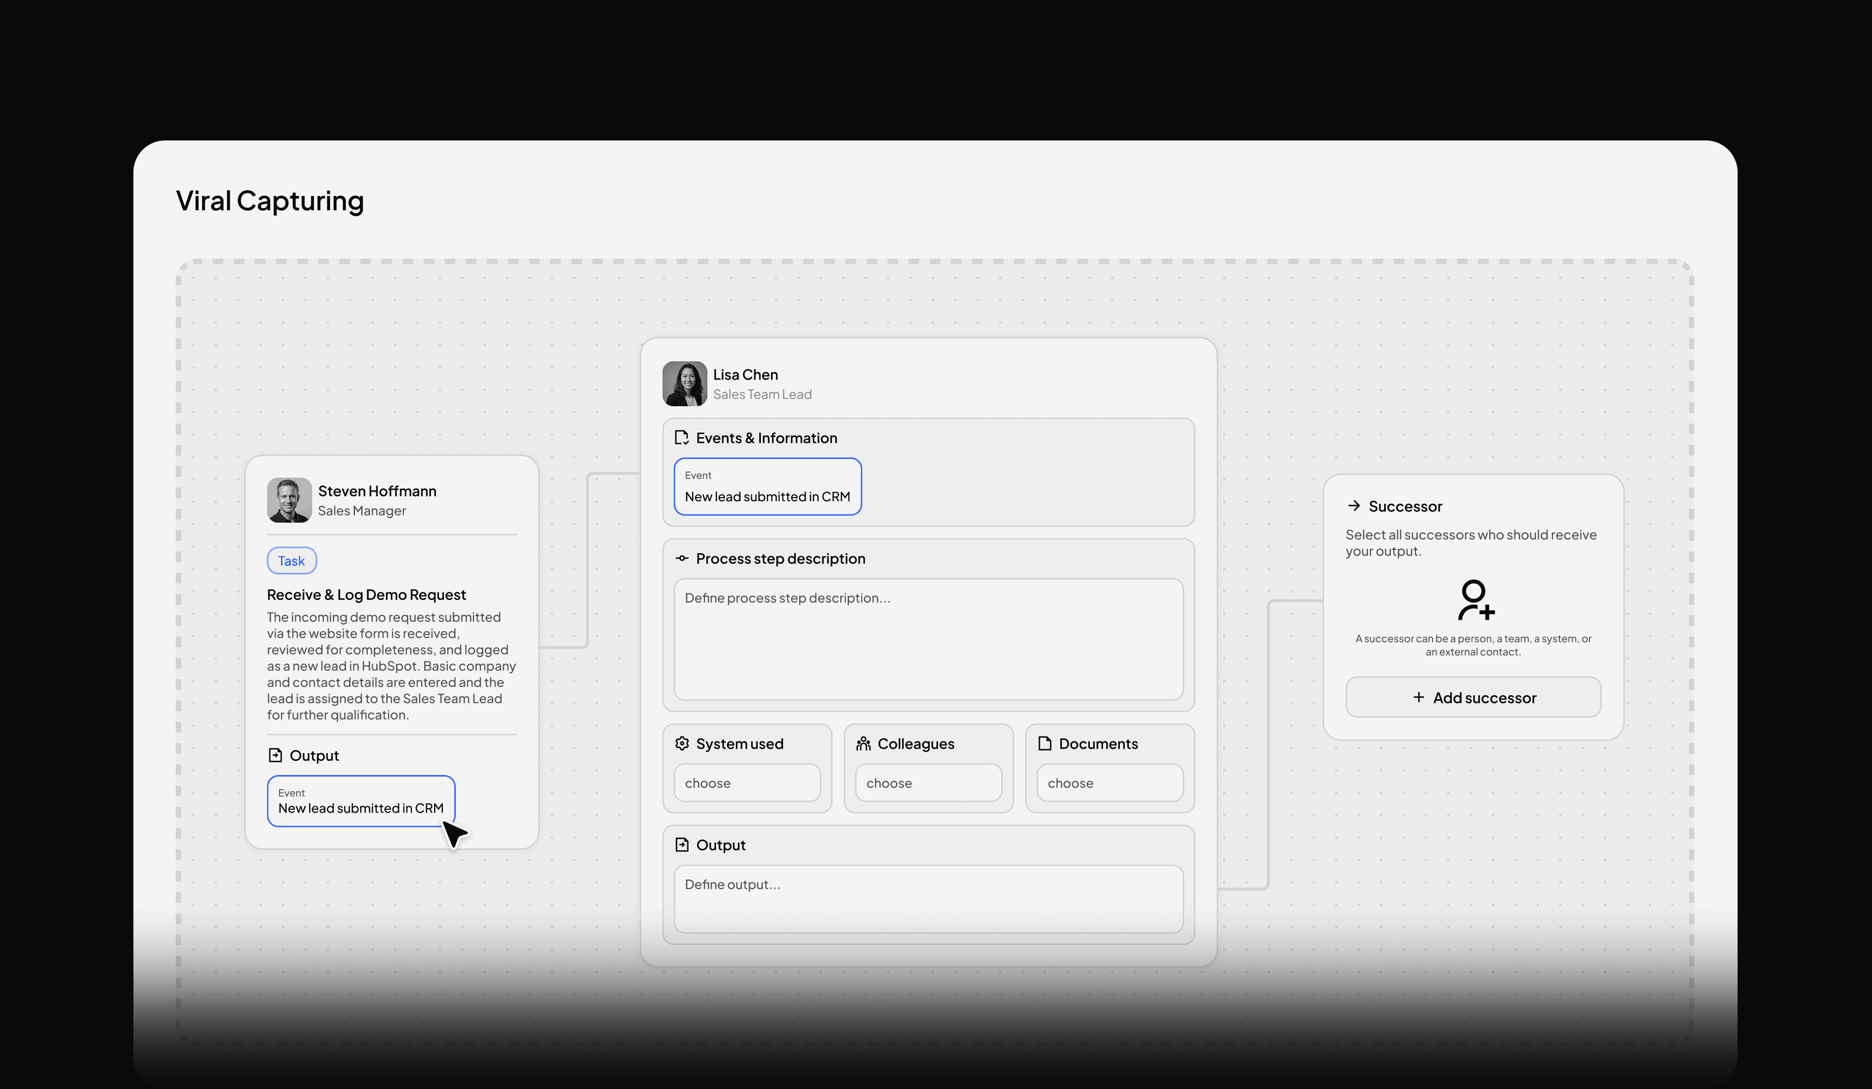Click Lisa Chen's profile photo
This screenshot has width=1872, height=1089.
point(684,384)
